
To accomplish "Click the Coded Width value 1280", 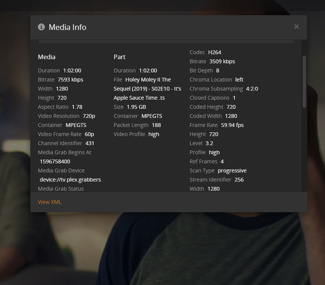I will (x=231, y=116).
